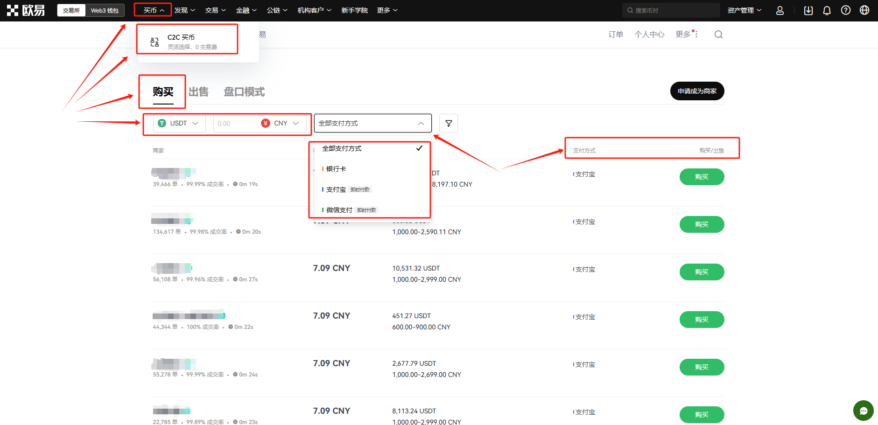Open the 资产管理 dropdown
The width and height of the screenshot is (878, 425).
click(744, 10)
